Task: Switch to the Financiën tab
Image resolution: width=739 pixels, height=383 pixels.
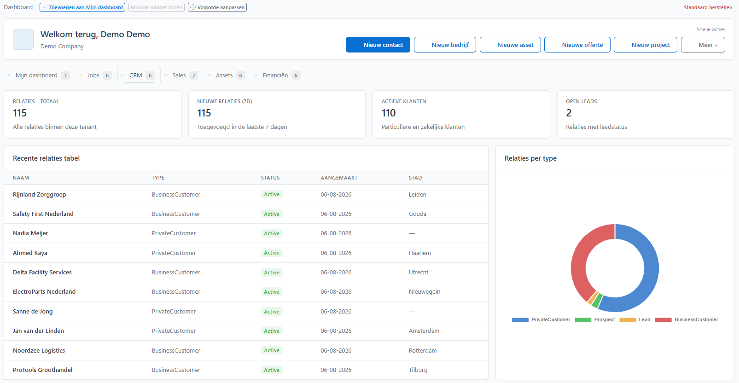Action: (x=277, y=75)
